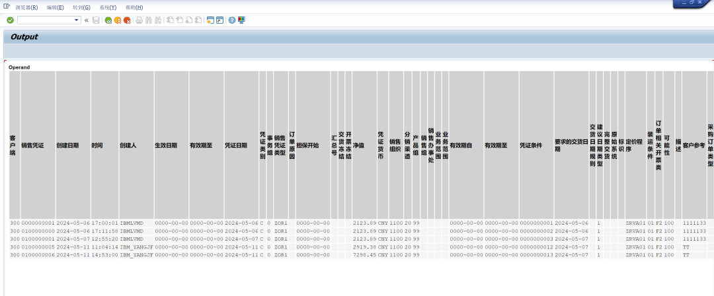Image resolution: width=714 pixels, height=296 pixels.
Task: Click the Create Shortcut icon
Action: pyautogui.click(x=220, y=20)
